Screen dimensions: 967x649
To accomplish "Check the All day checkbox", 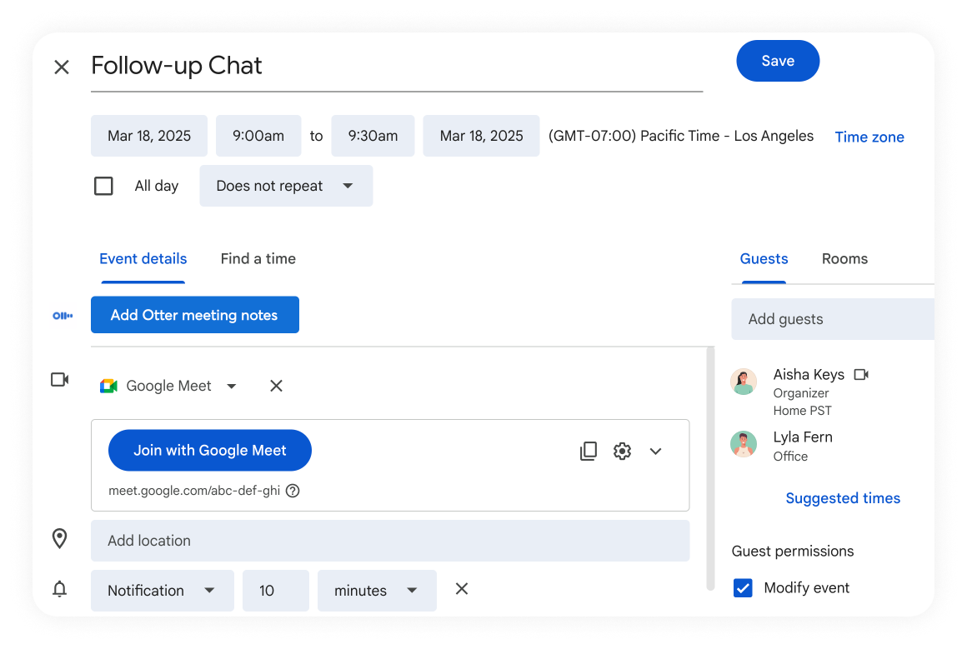I will coord(103,186).
